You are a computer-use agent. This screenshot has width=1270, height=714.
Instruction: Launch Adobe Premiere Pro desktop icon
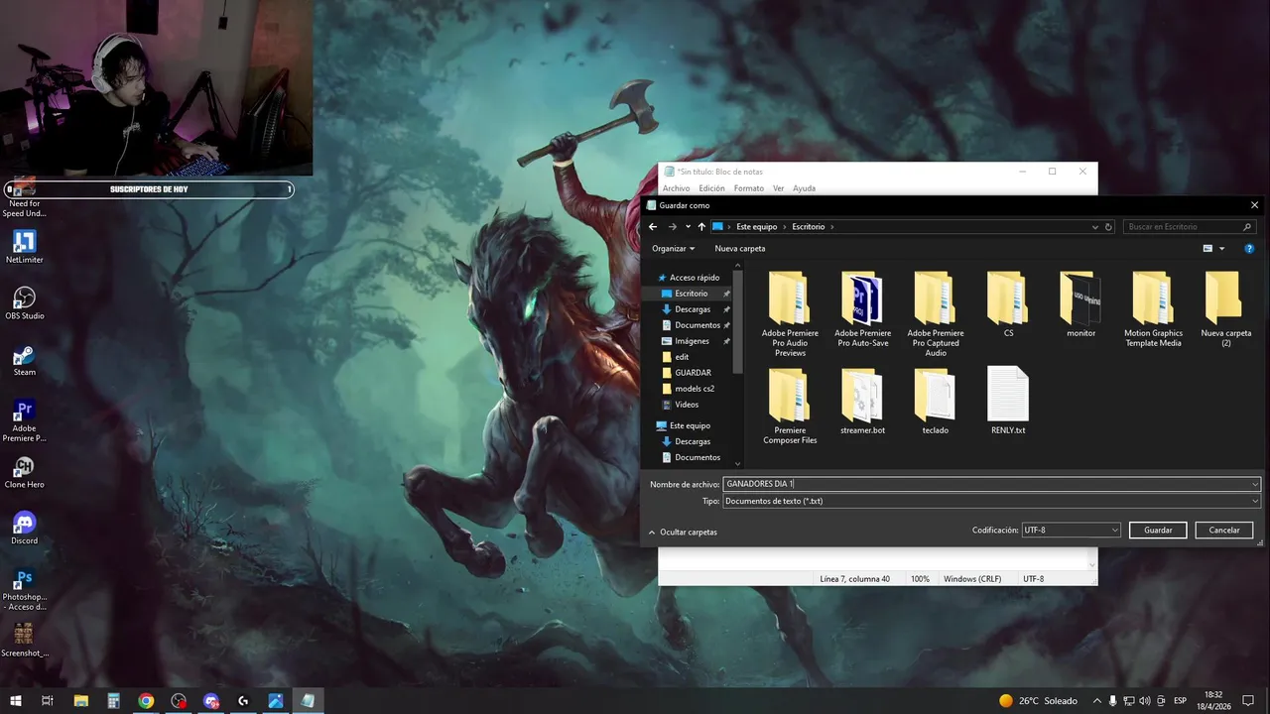(24, 420)
